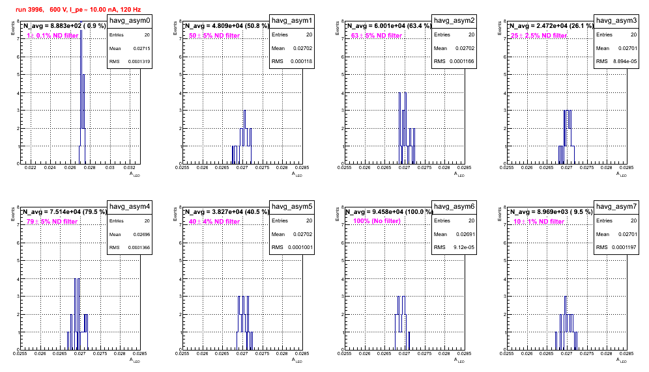Click the 79± 5% ND filter label
649x372 pixels.
click(x=52, y=222)
